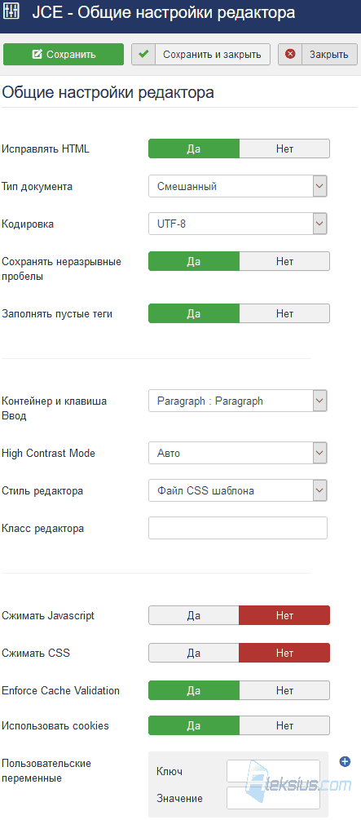Click the Сохранить save button
Image resolution: width=361 pixels, height=820 pixels.
click(x=64, y=55)
